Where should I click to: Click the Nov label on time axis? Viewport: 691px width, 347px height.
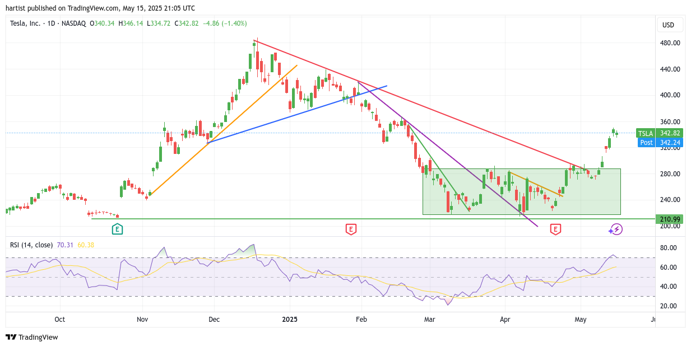(142, 320)
